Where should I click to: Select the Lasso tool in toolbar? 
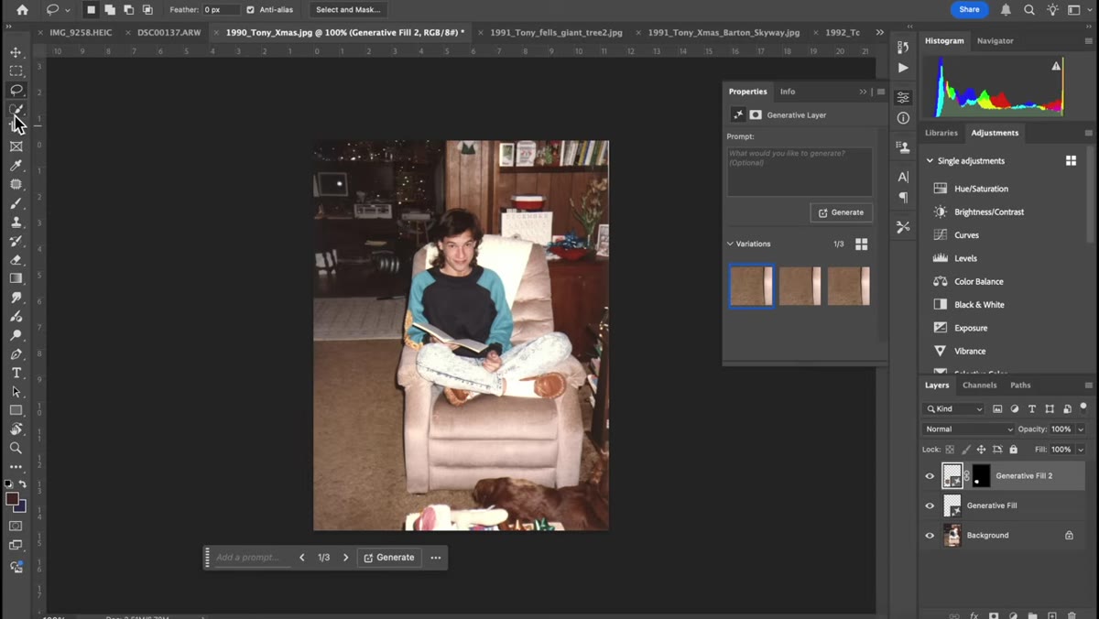16,90
